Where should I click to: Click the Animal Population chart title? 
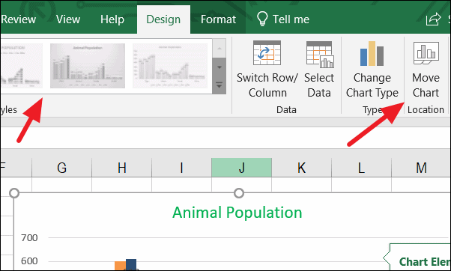pos(237,213)
